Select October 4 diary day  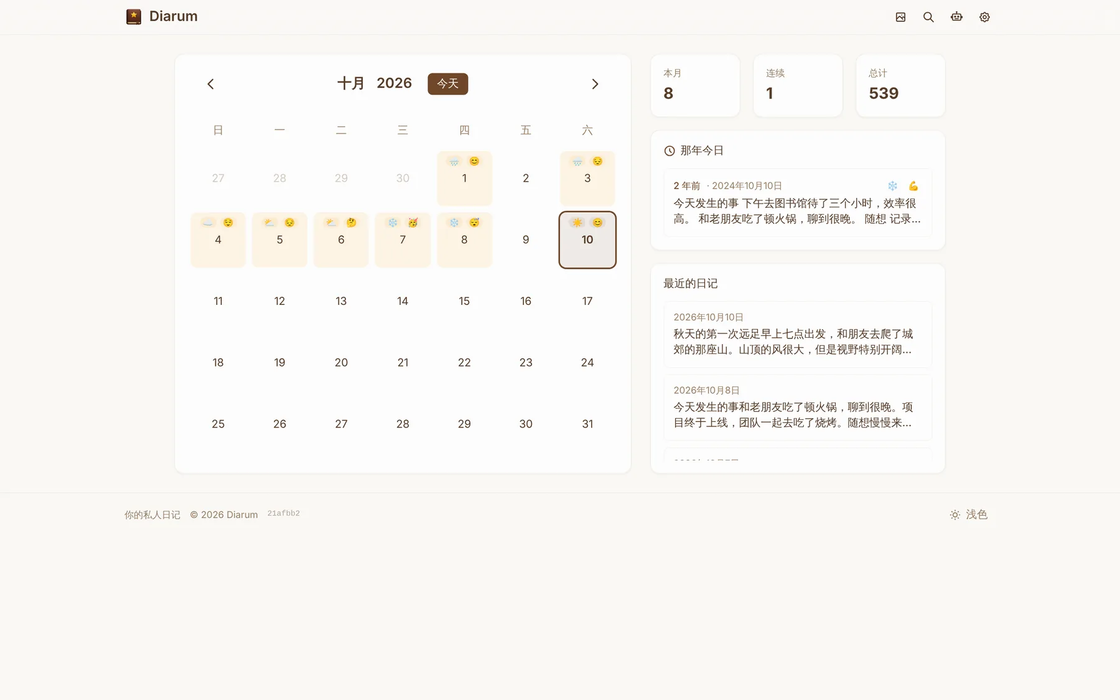point(218,240)
